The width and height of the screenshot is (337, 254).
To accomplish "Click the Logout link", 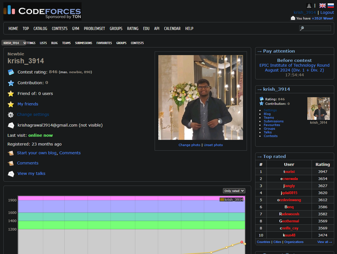I will [x=327, y=12].
